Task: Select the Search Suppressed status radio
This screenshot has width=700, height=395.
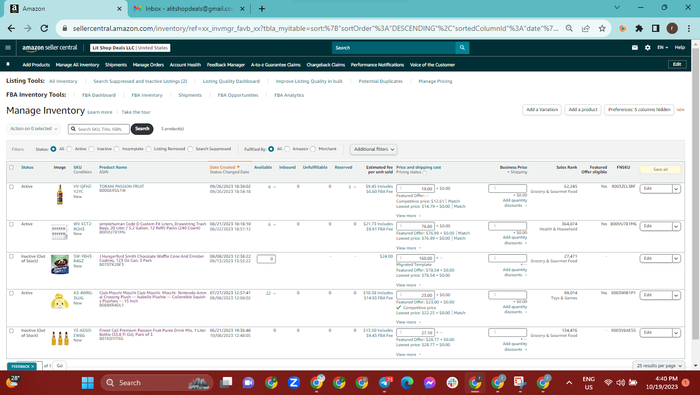Action: pyautogui.click(x=190, y=149)
